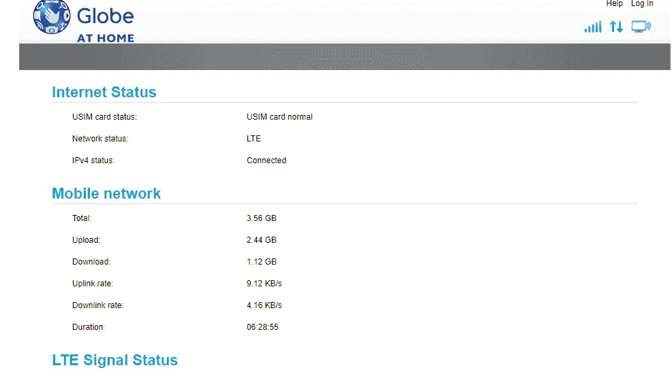Click the 'Network status:' label
The height and width of the screenshot is (370, 672).
tap(100, 139)
